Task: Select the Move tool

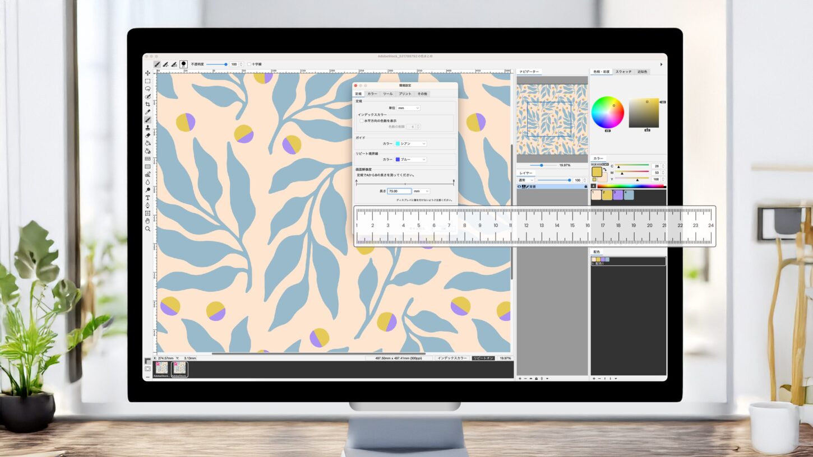Action: point(147,73)
